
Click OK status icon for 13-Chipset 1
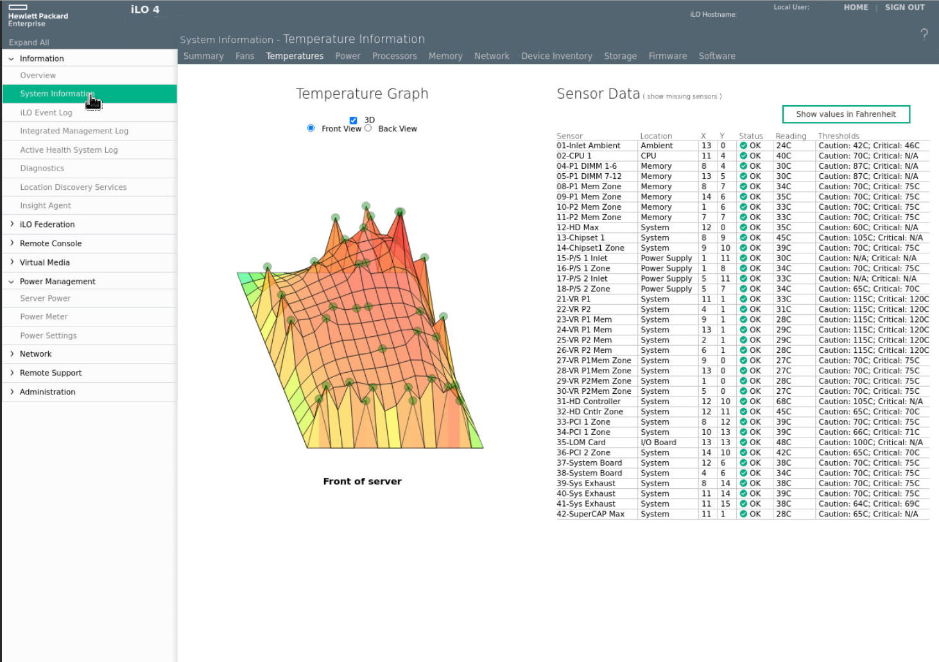pyautogui.click(x=743, y=238)
